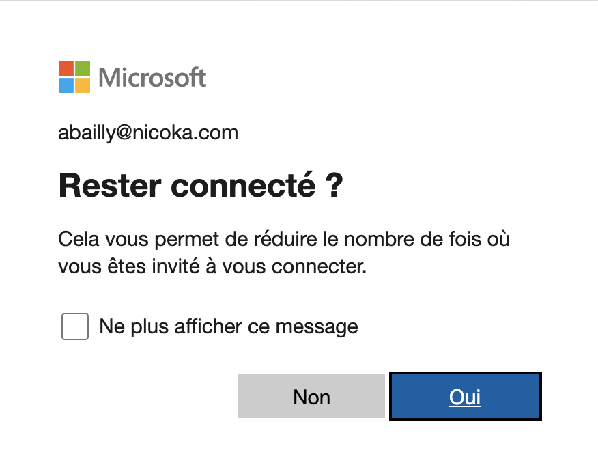Click the 'Ne plus afficher ce message' label
Viewport: 598px width, 474px height.
pos(229,326)
